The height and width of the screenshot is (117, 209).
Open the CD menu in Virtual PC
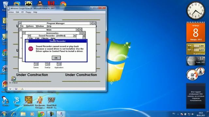pos(22,12)
